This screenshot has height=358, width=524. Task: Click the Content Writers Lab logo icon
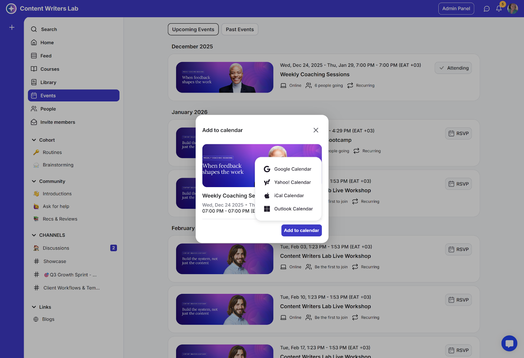tap(11, 9)
